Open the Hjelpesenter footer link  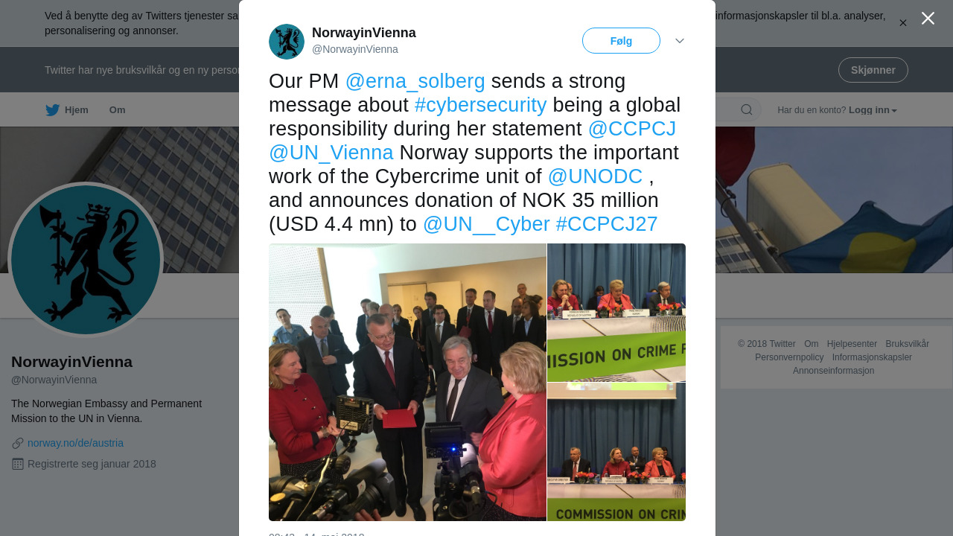852,344
